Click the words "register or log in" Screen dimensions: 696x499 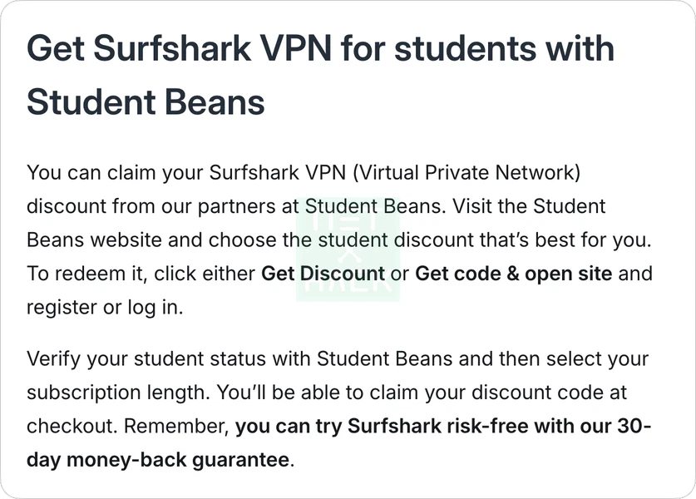[x=104, y=307]
